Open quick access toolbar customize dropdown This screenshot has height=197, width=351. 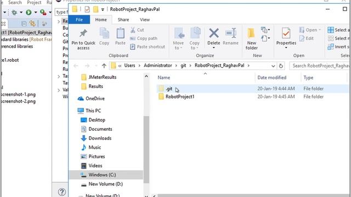coord(103,9)
